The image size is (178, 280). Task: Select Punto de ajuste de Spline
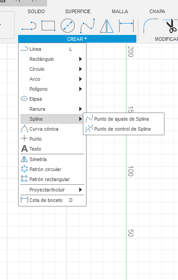[x=124, y=119]
